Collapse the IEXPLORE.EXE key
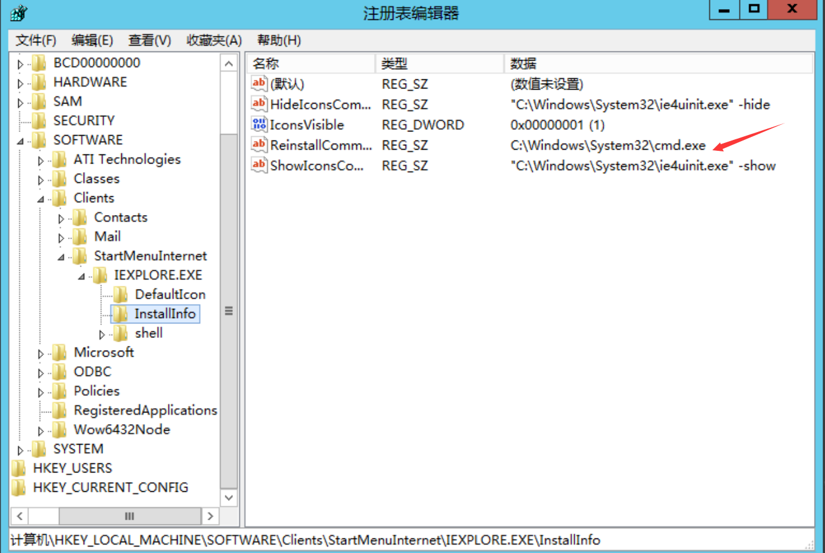825x553 pixels. pos(81,277)
